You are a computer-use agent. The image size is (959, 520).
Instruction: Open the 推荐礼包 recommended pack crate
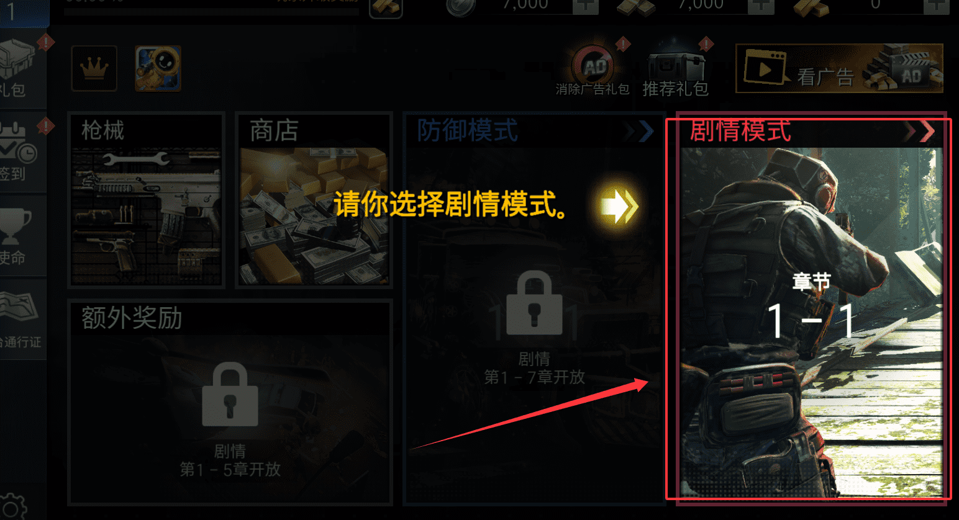[676, 69]
